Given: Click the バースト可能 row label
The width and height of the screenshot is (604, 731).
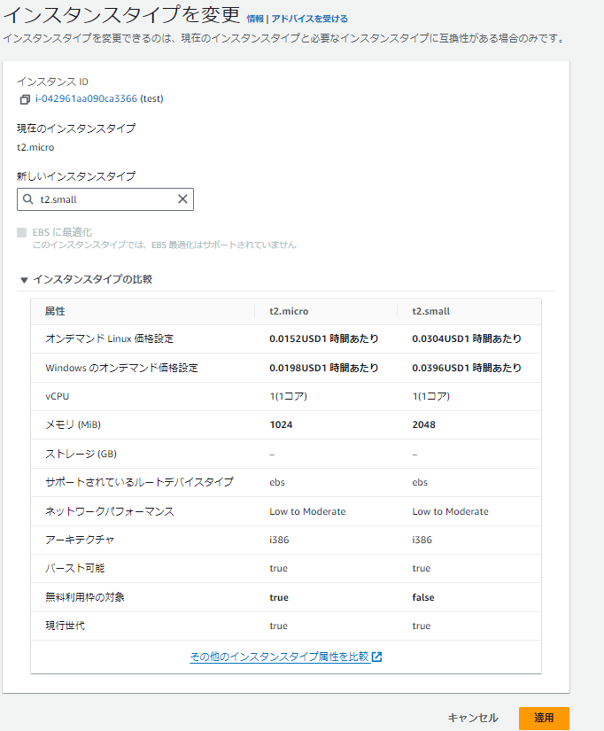Looking at the screenshot, I should click(x=75, y=568).
